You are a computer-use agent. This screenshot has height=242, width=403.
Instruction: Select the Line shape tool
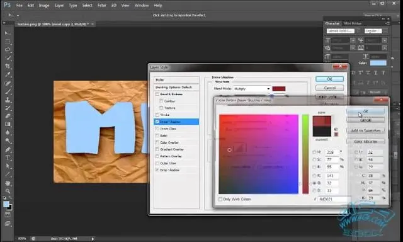click(x=8, y=174)
